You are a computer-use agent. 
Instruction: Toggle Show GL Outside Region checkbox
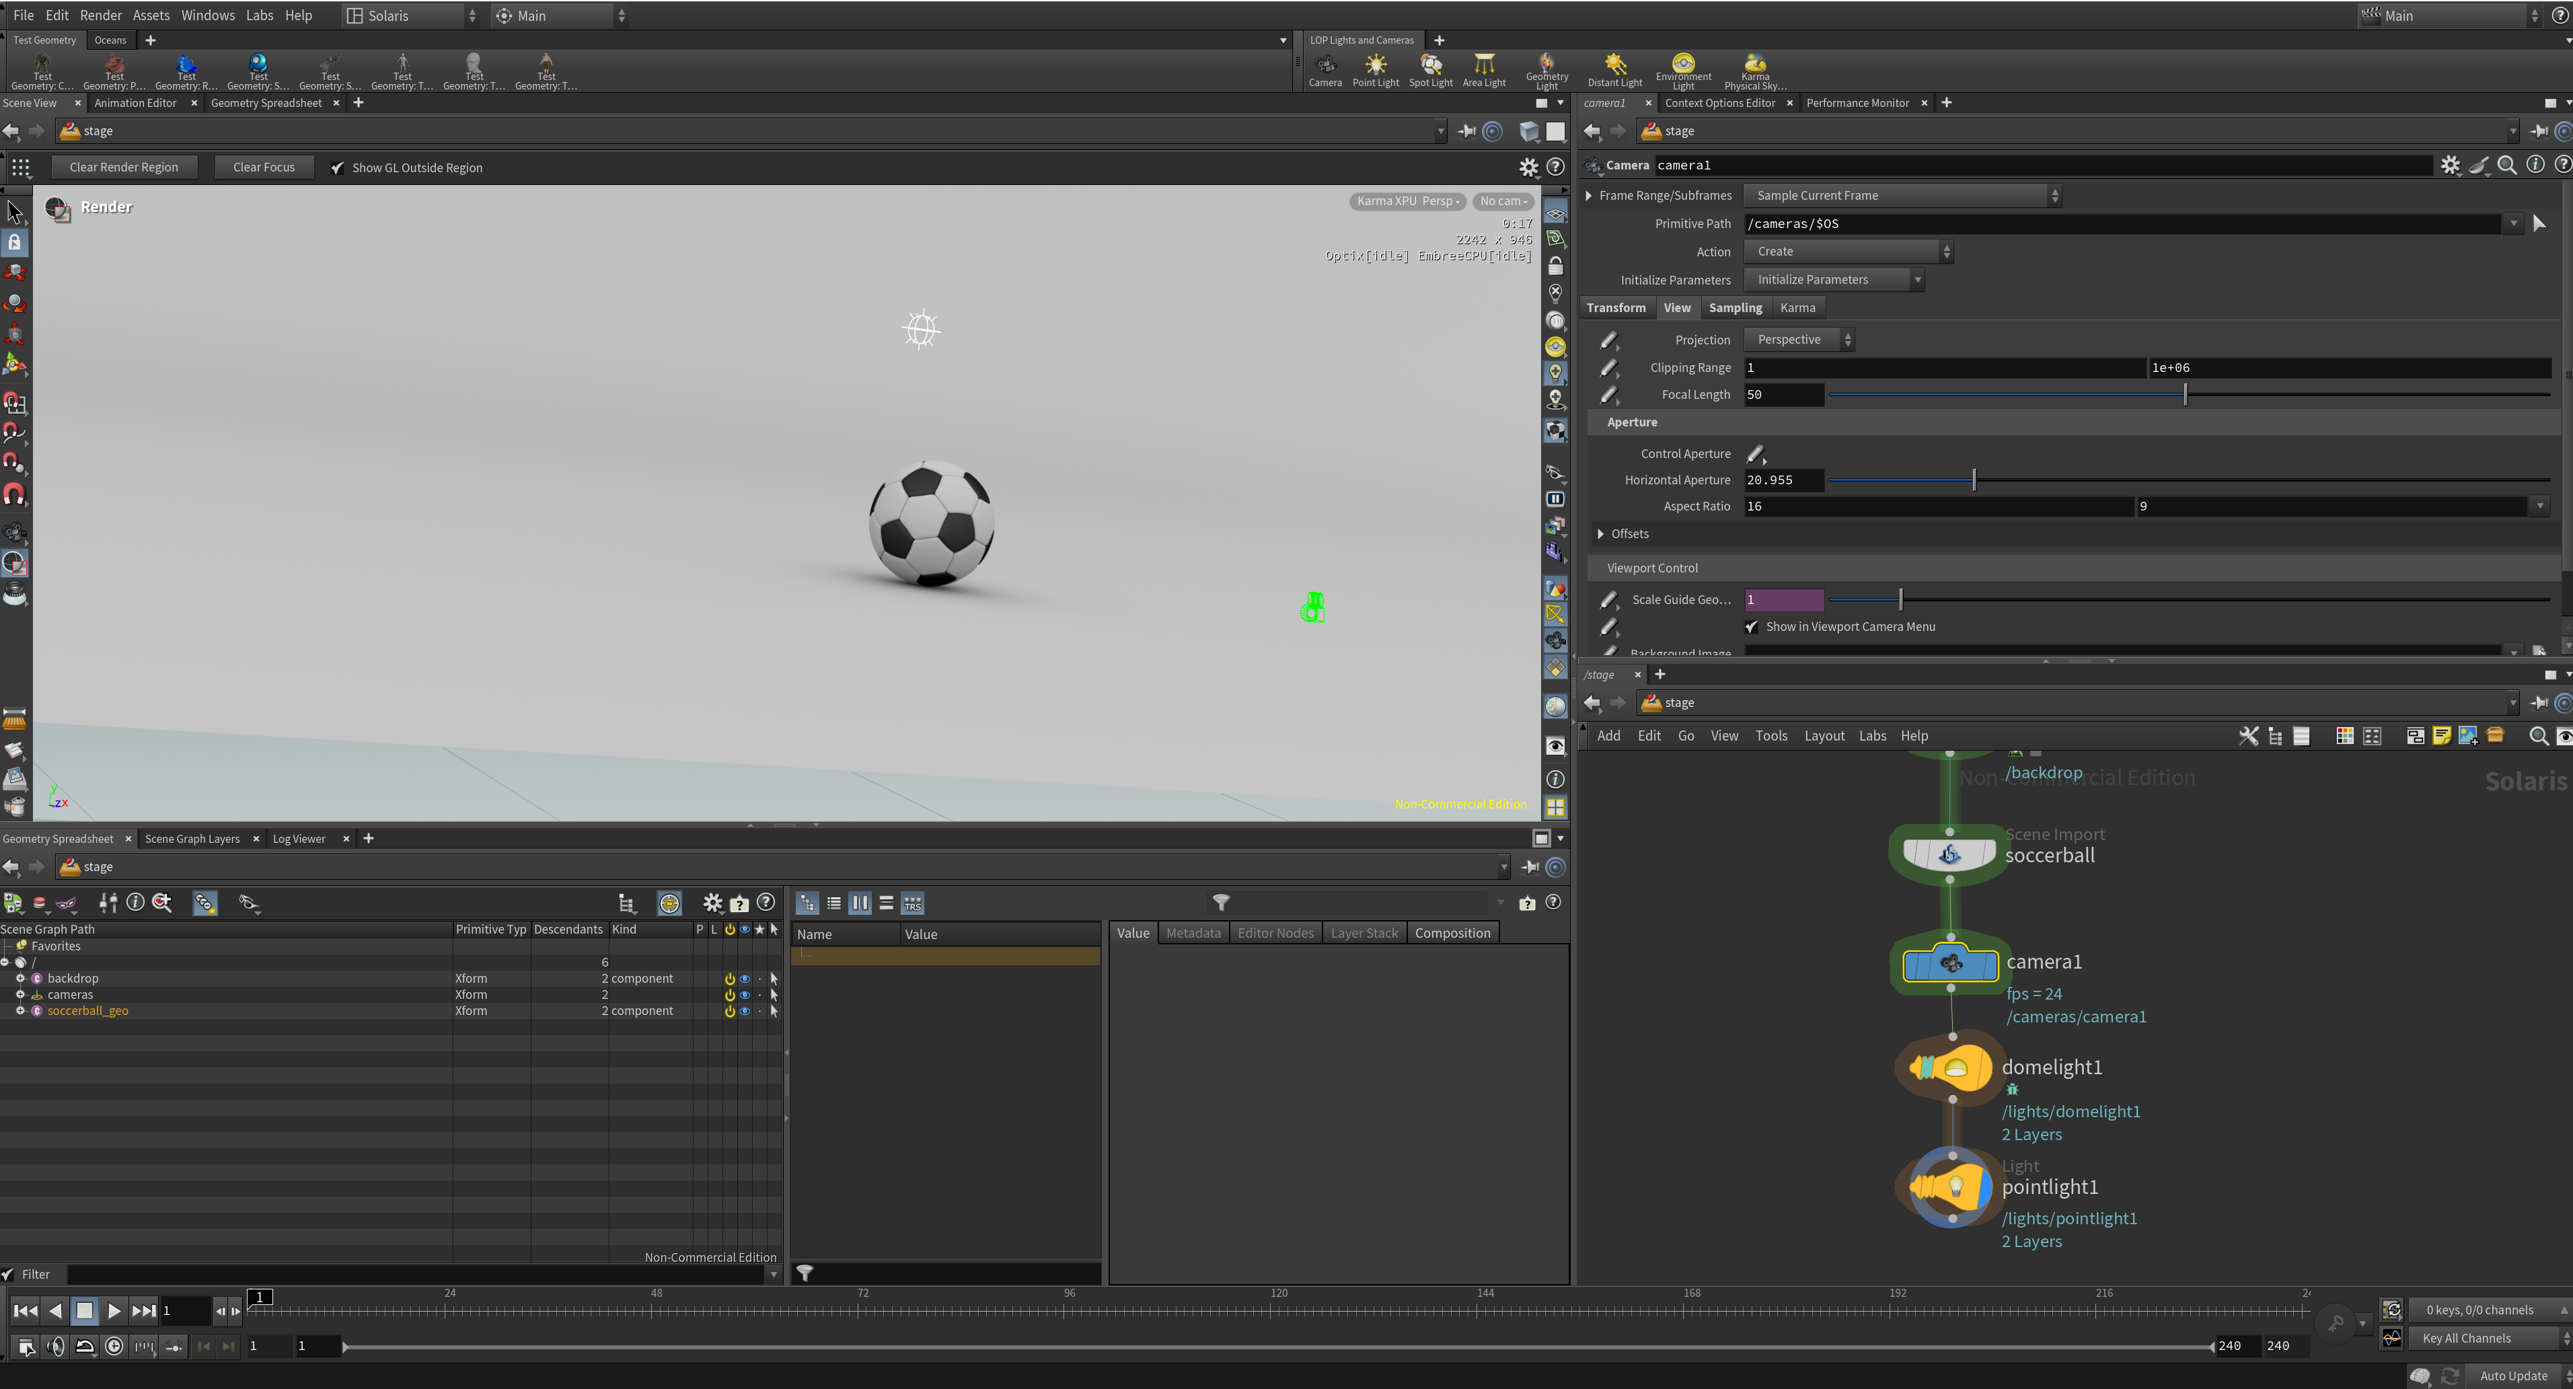[338, 167]
